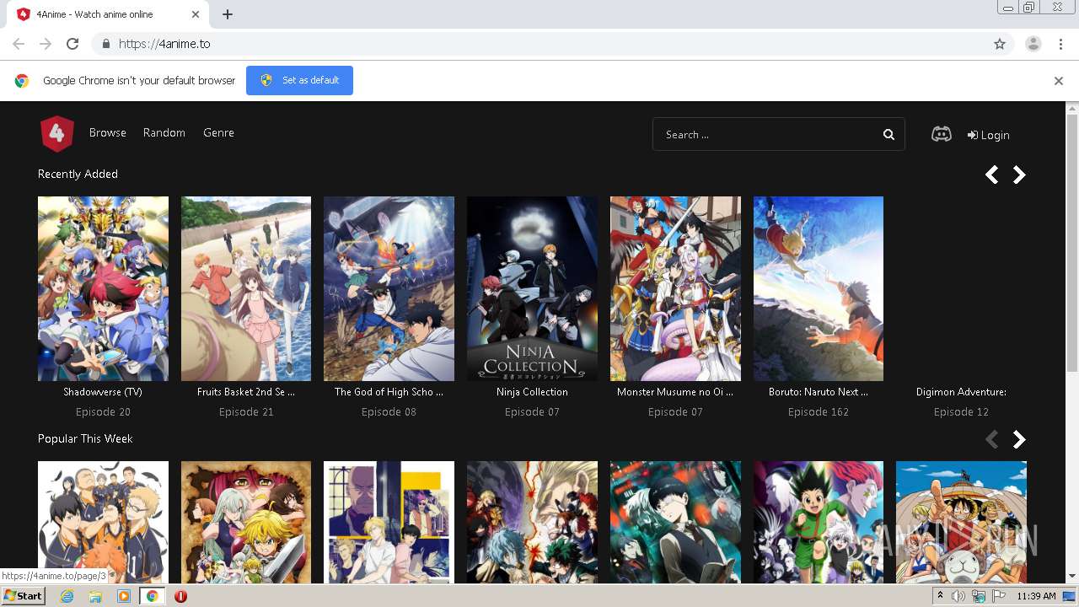
Task: Show previous Recently Added items arrow
Action: (992, 175)
